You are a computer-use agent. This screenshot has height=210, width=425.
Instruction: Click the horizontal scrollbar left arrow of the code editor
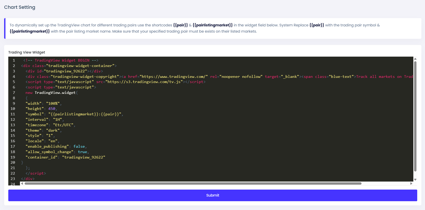click(x=22, y=184)
